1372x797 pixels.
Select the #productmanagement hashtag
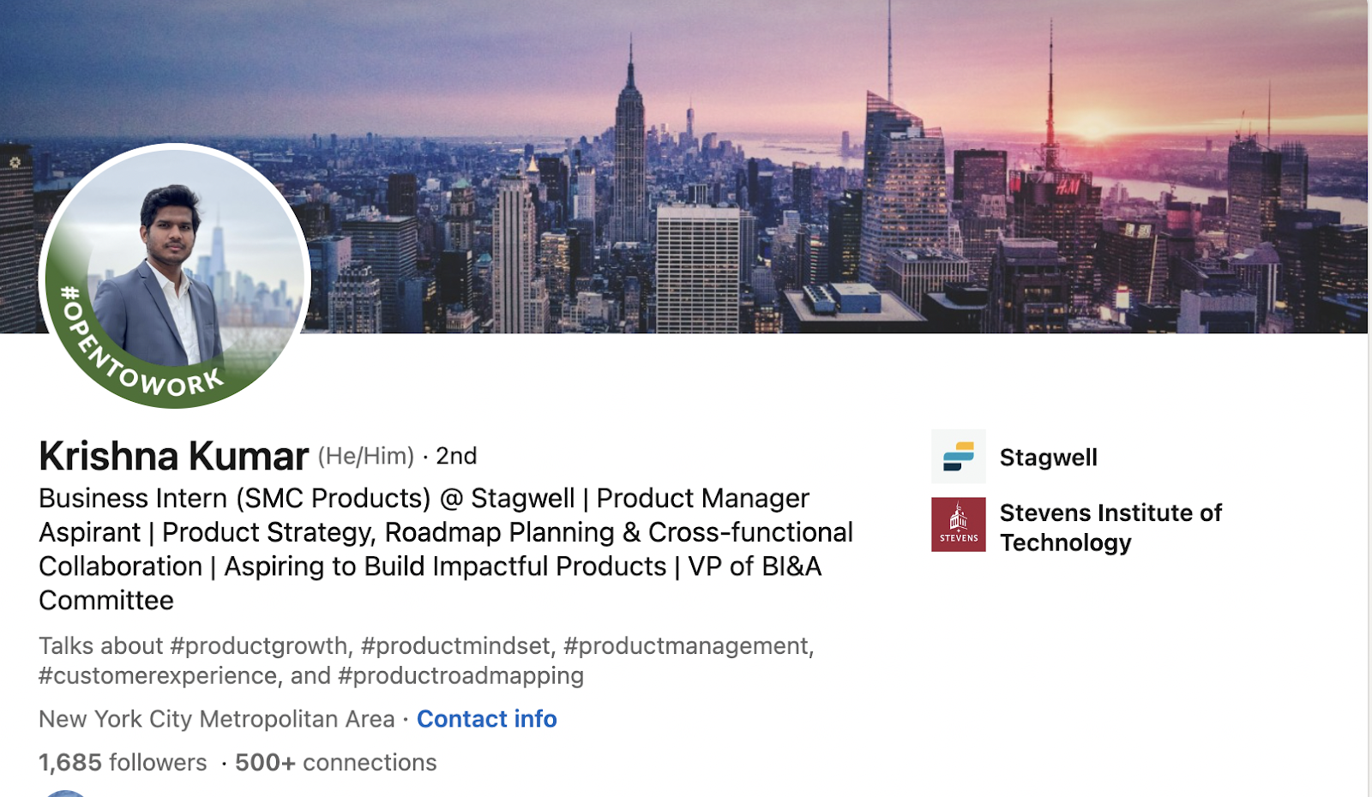coord(688,646)
